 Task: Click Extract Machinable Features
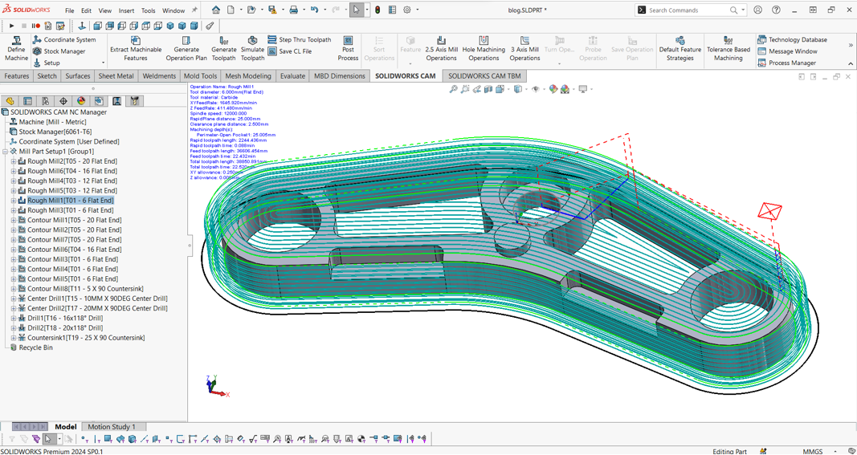tap(135, 48)
